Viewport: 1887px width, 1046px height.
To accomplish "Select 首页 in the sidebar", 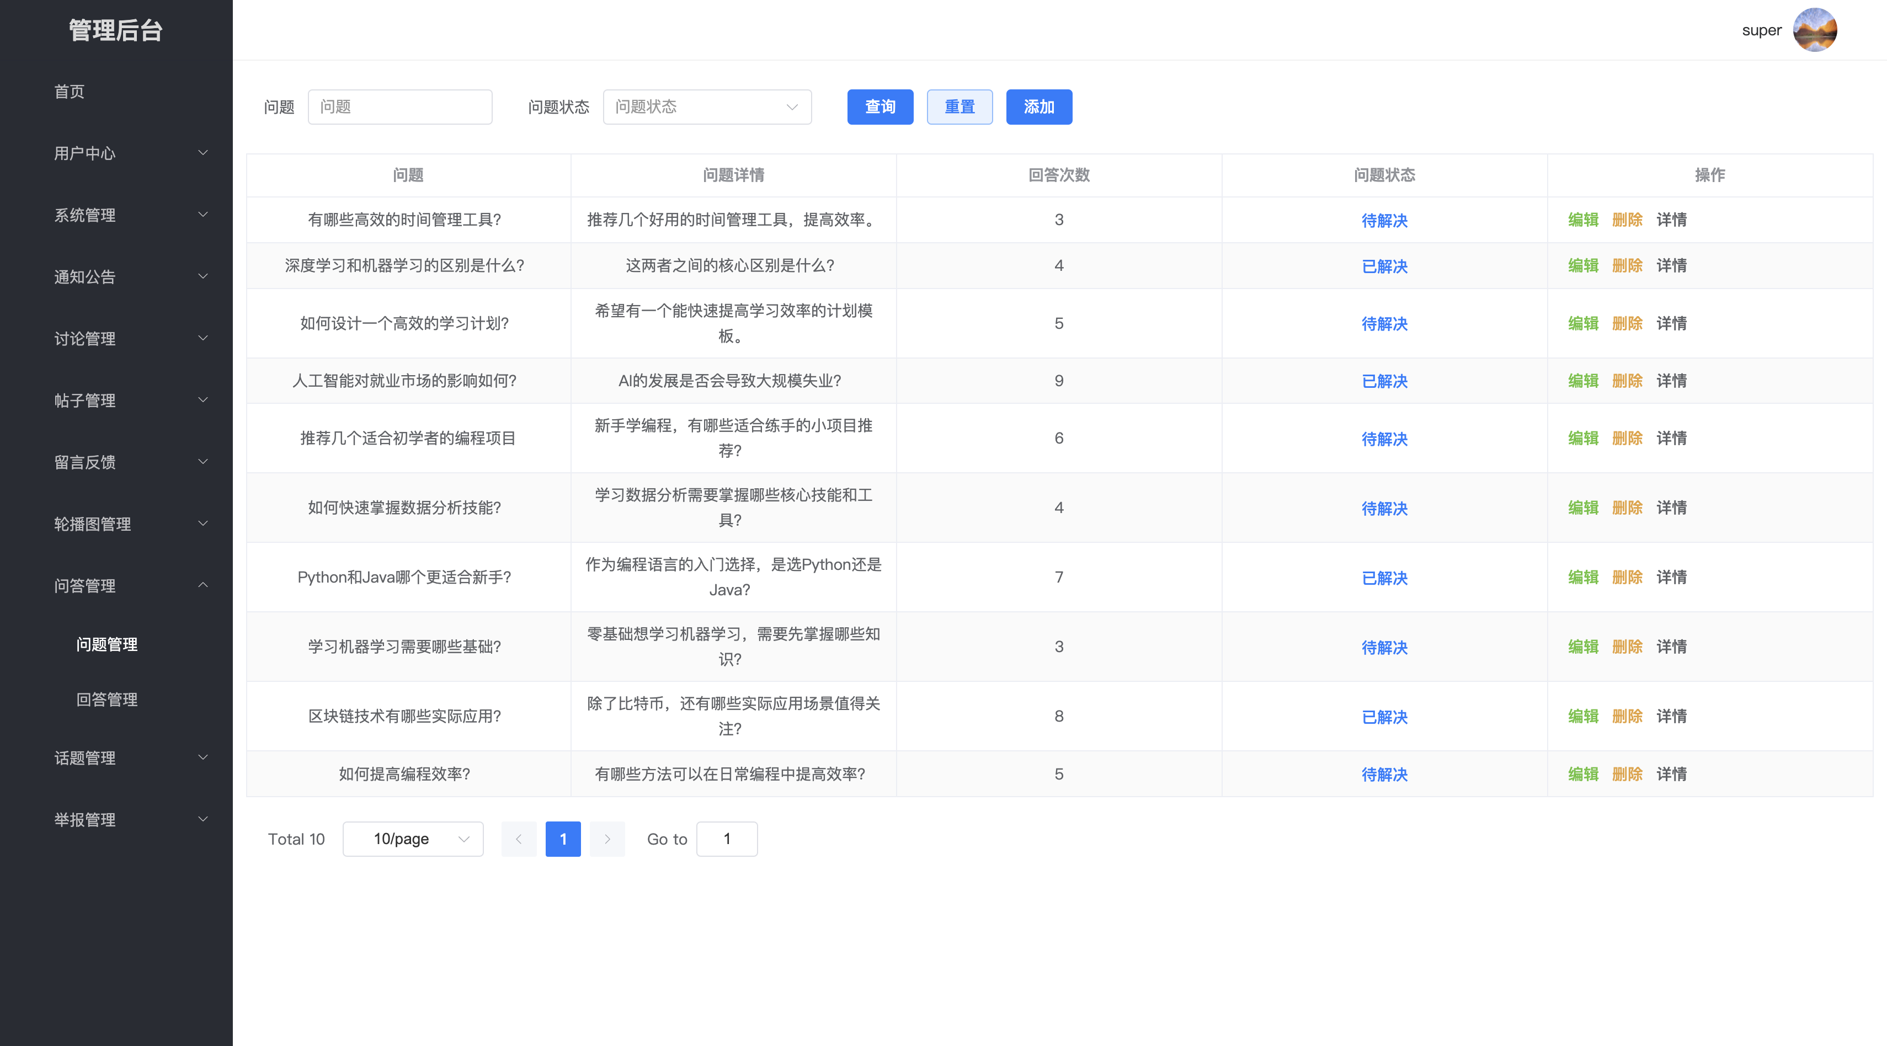I will [x=70, y=91].
